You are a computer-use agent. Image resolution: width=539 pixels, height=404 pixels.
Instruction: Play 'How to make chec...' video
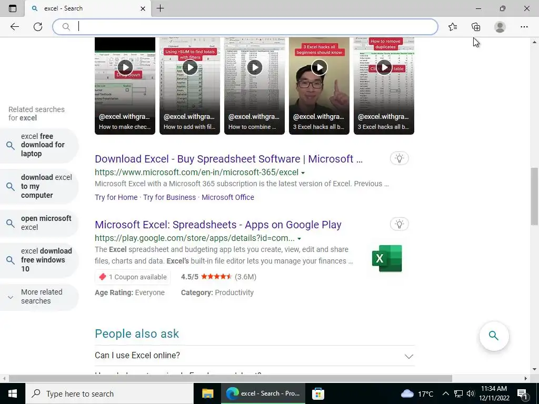click(125, 67)
